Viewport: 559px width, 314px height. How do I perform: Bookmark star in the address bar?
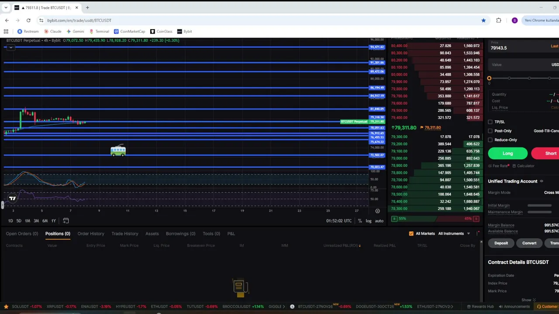click(483, 20)
